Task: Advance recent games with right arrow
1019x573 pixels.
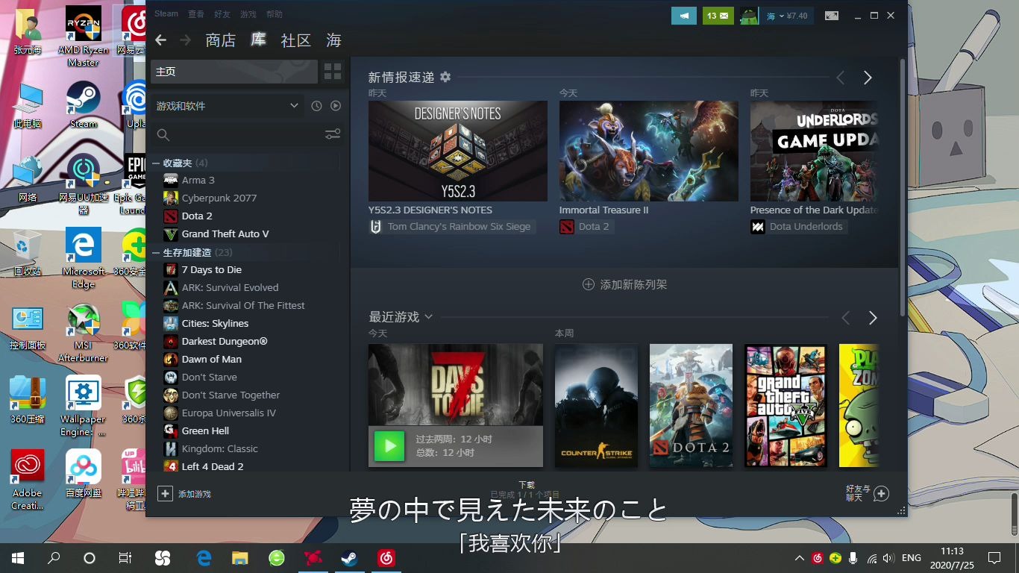Action: pyautogui.click(x=873, y=318)
